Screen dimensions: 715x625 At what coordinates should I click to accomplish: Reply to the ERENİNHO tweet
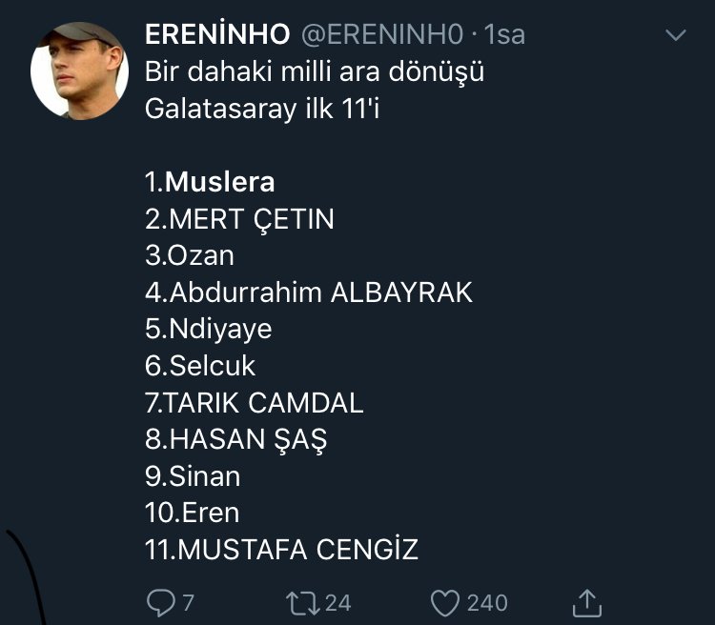[158, 602]
